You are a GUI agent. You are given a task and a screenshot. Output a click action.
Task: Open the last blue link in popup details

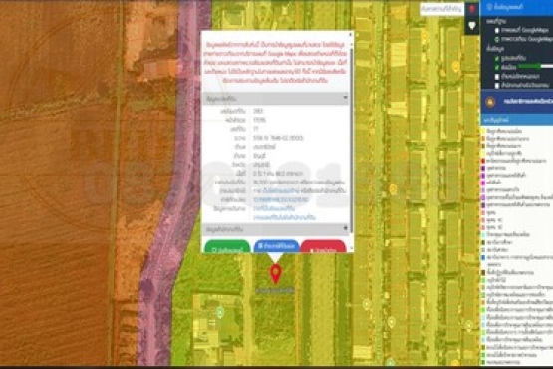pyautogui.click(x=284, y=217)
